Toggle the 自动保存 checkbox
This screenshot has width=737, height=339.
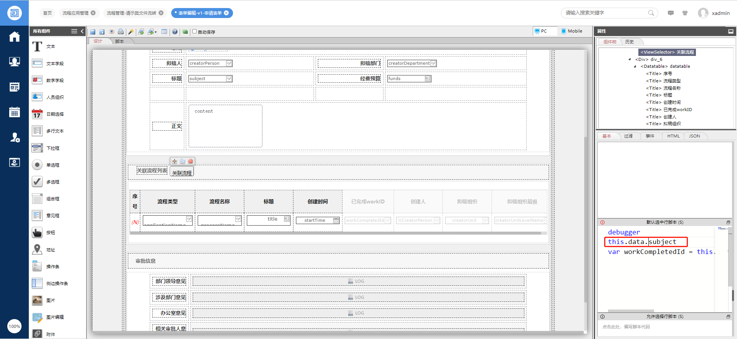coord(195,31)
